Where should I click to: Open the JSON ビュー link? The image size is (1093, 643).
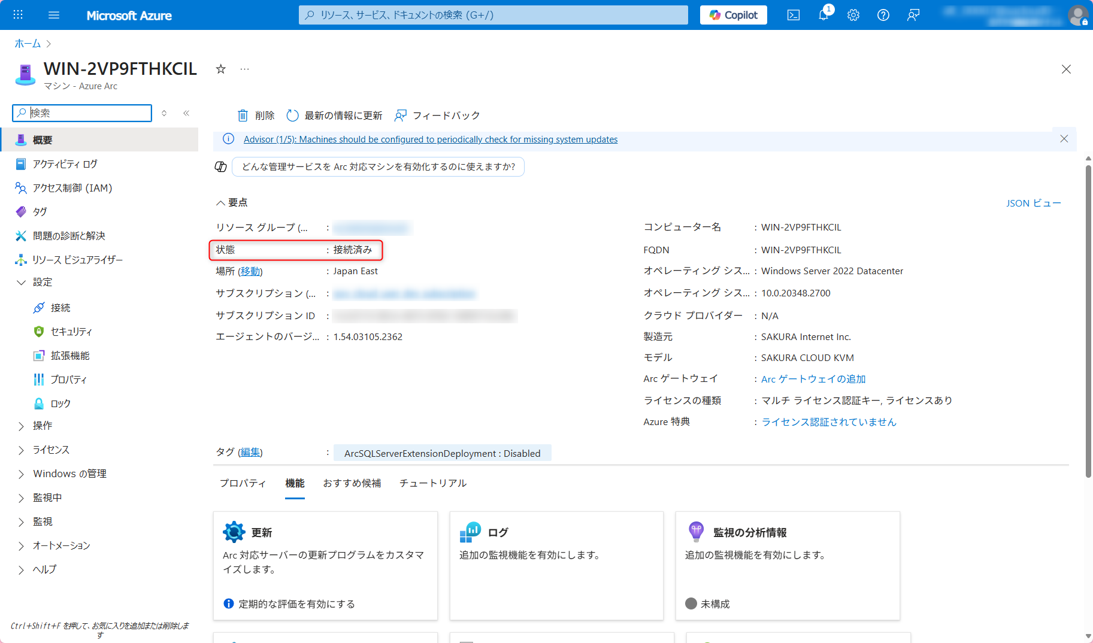(1033, 203)
